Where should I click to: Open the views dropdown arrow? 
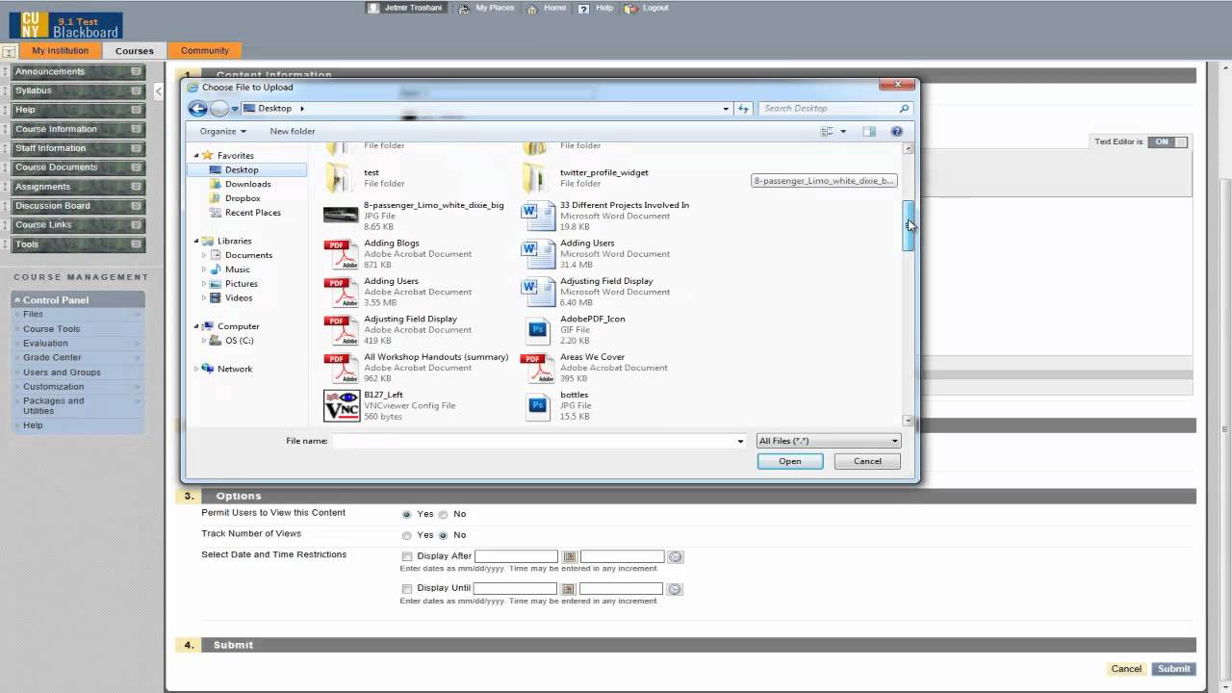pos(843,131)
